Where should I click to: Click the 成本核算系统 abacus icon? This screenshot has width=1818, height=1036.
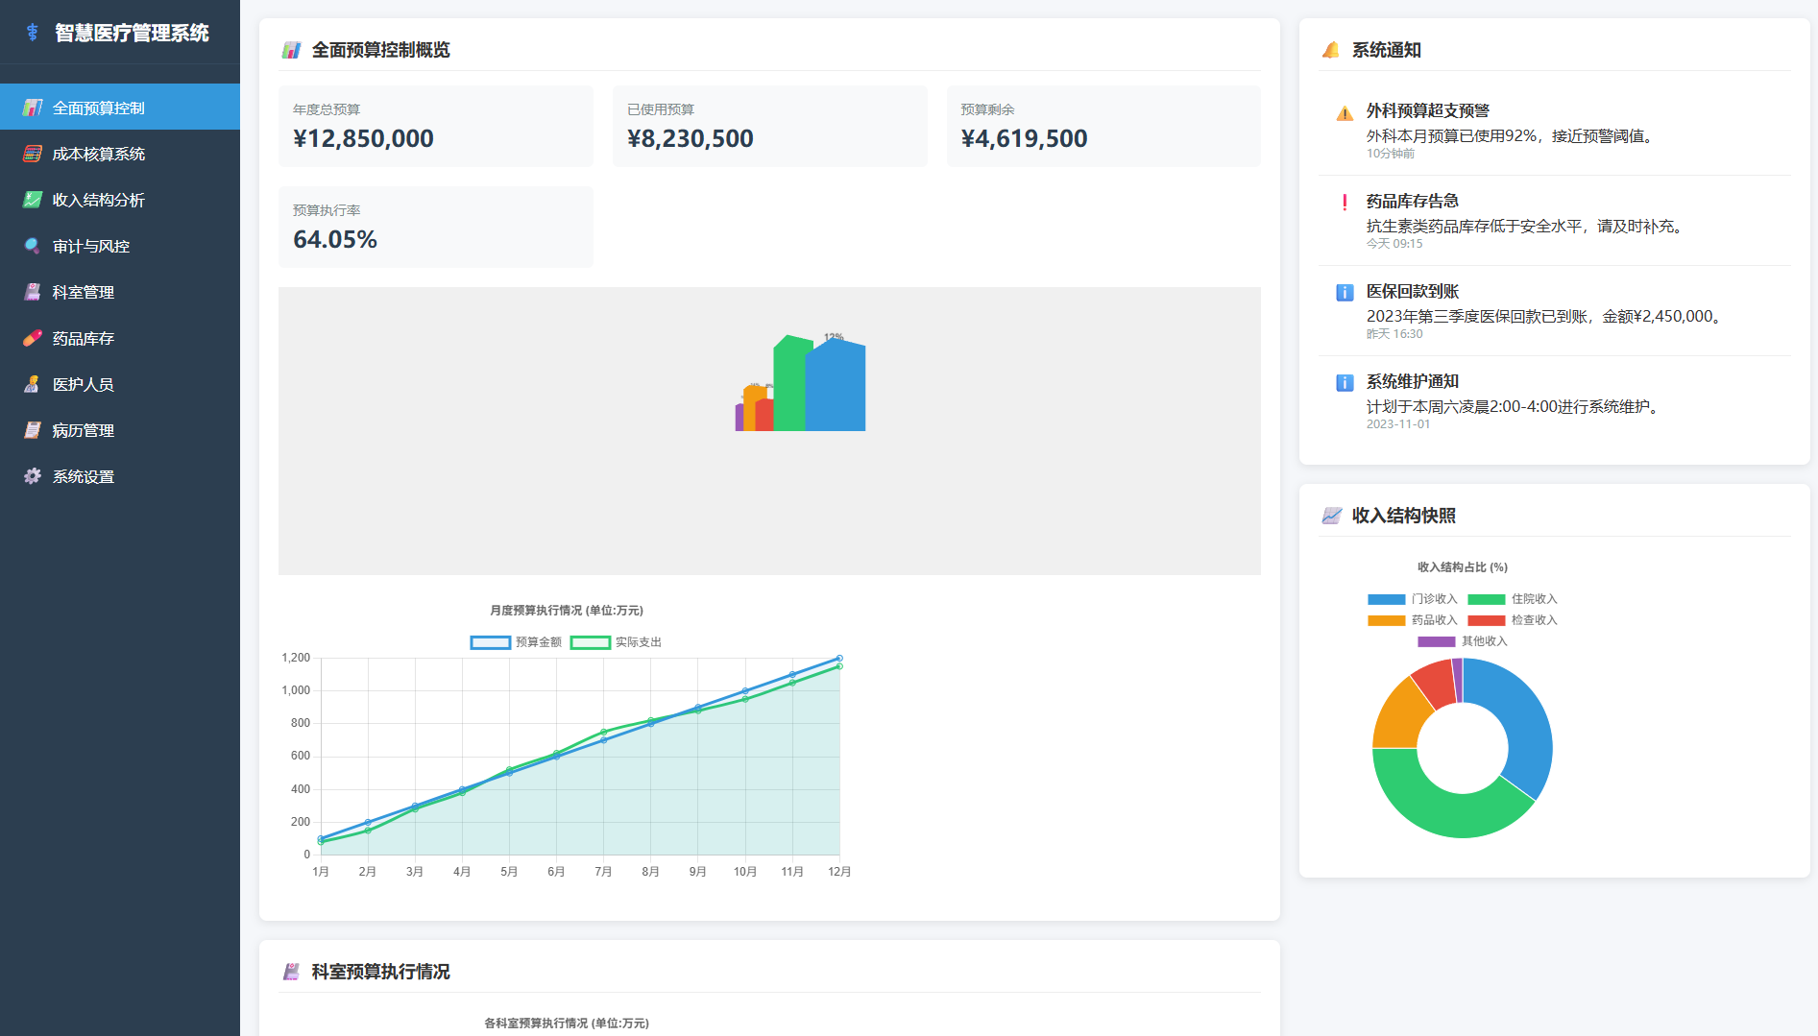click(x=33, y=154)
